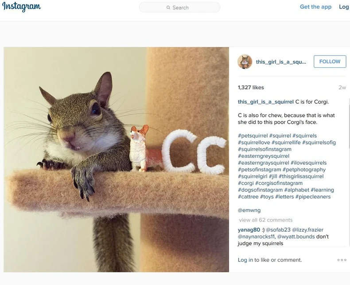Open commenter yanag80's profile
Viewport: 350px width, 285px height.
(x=249, y=230)
